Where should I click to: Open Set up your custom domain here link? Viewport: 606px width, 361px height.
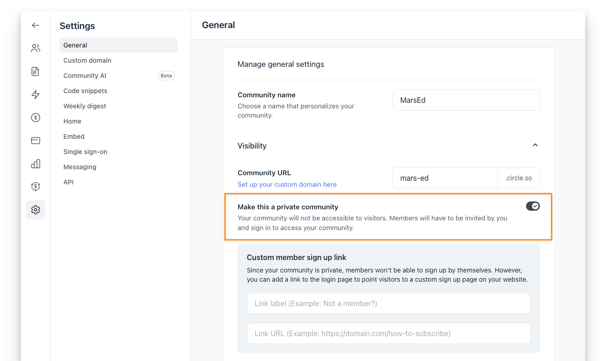pos(287,184)
